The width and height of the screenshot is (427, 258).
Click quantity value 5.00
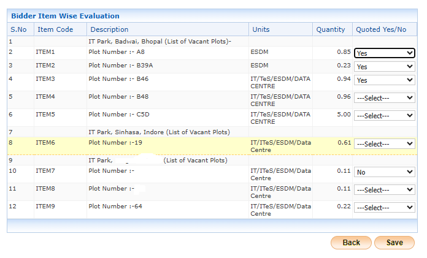[x=344, y=115]
